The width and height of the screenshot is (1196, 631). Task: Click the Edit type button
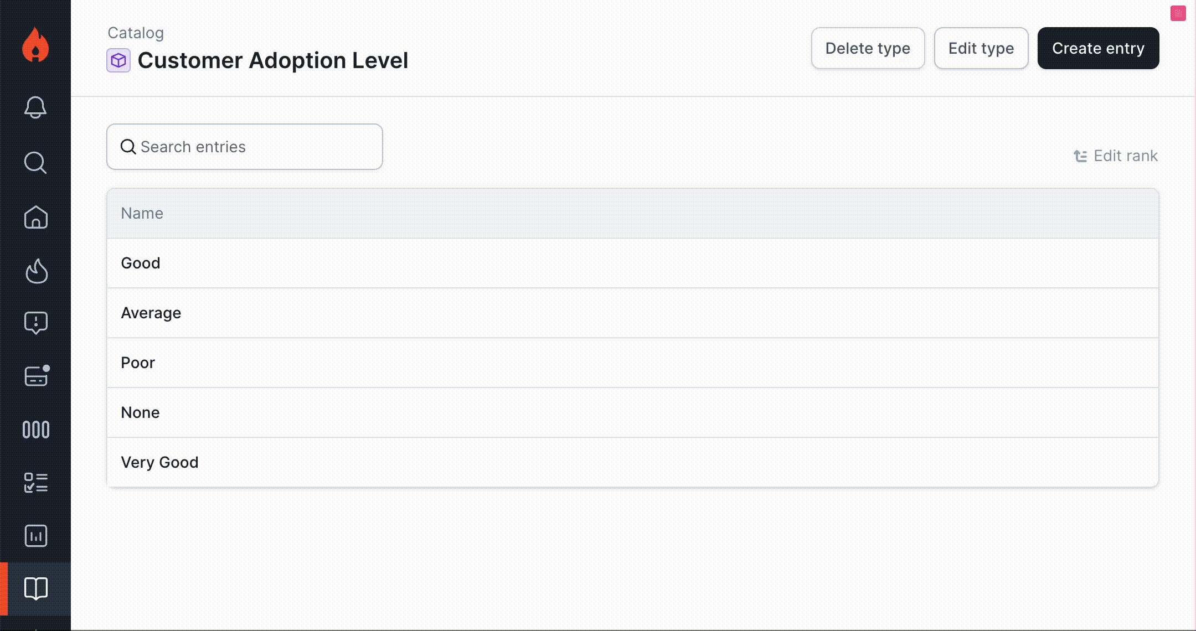click(981, 48)
